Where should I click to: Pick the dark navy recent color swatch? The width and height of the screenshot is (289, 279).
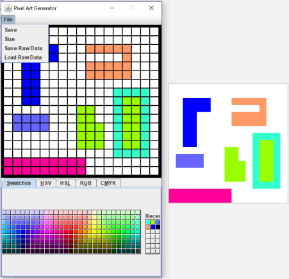pyautogui.click(x=158, y=227)
